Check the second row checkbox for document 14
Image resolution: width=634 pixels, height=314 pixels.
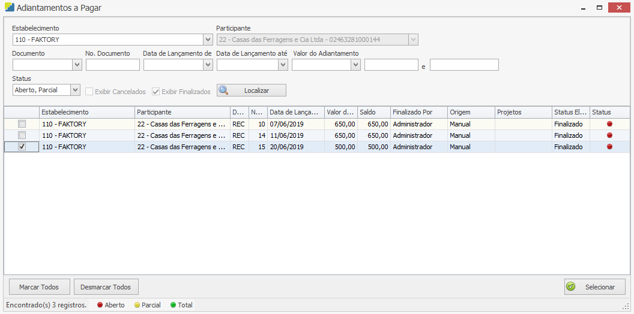tap(22, 135)
